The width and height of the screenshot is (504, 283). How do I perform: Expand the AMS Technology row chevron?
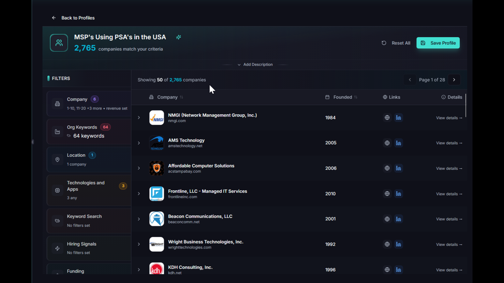pyautogui.click(x=139, y=143)
